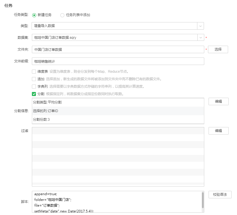Image resolution: width=237 pixels, height=215 pixels.
Task: Click the script editor scrollbar
Action: [203, 200]
